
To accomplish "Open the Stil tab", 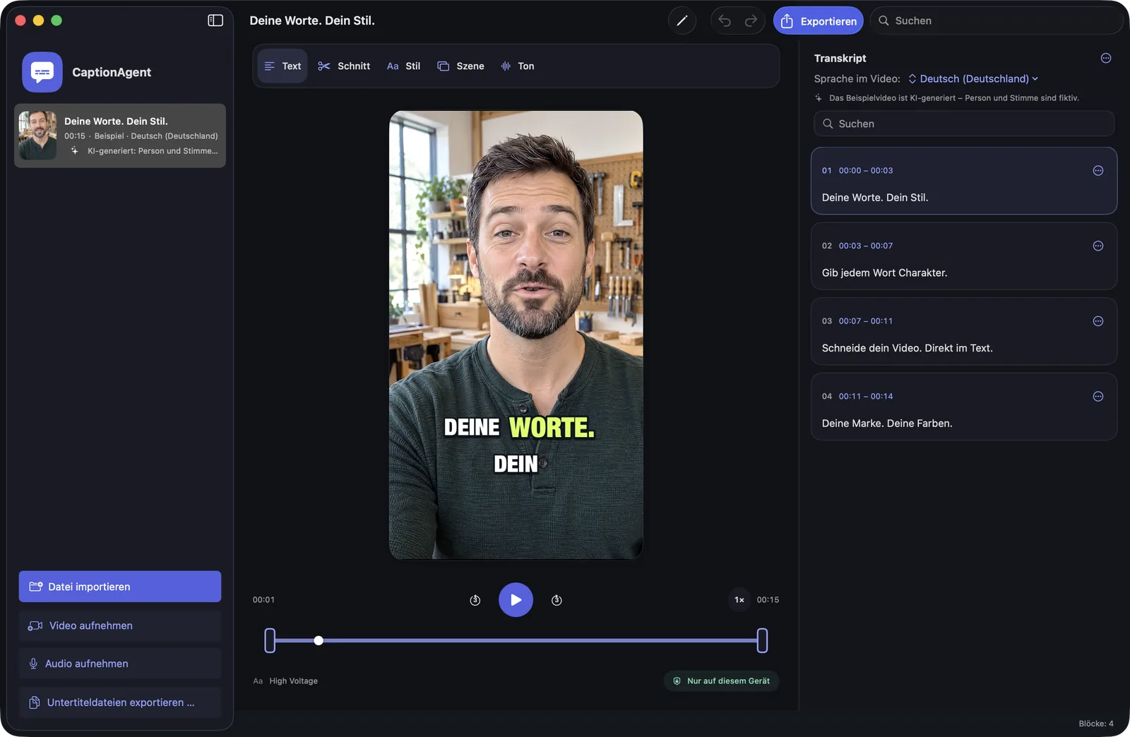I will 403,66.
